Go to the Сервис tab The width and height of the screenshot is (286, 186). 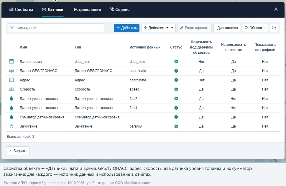pos(119,9)
